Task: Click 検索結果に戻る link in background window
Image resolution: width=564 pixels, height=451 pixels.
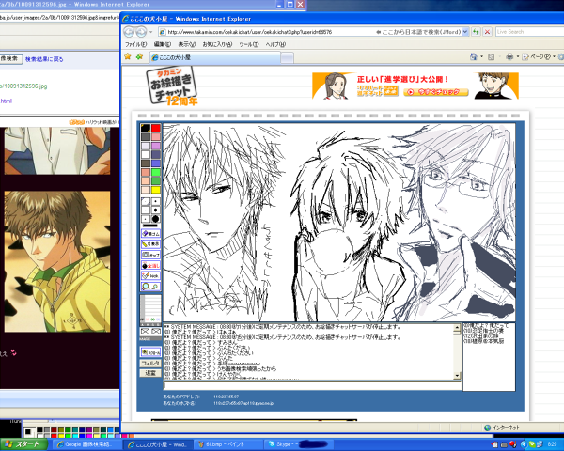Action: pos(44,59)
